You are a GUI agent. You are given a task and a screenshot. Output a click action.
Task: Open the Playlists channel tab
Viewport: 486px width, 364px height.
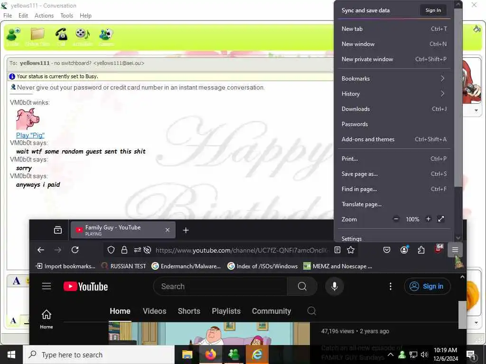click(226, 311)
